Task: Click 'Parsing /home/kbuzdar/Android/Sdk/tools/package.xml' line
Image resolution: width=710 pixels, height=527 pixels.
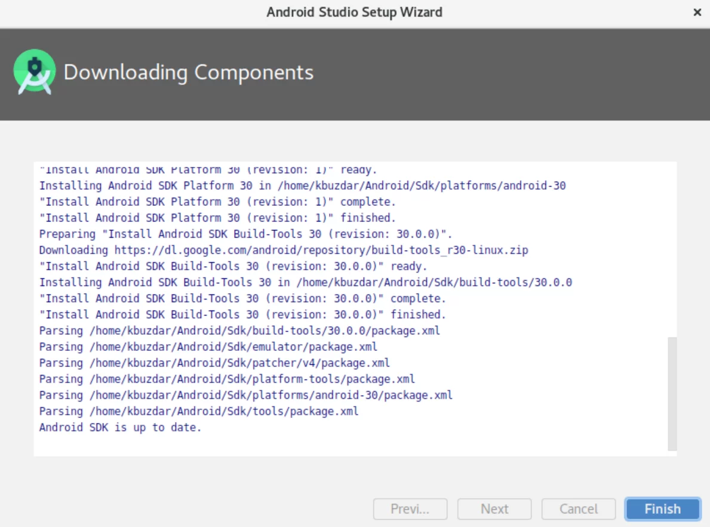Action: 199,411
